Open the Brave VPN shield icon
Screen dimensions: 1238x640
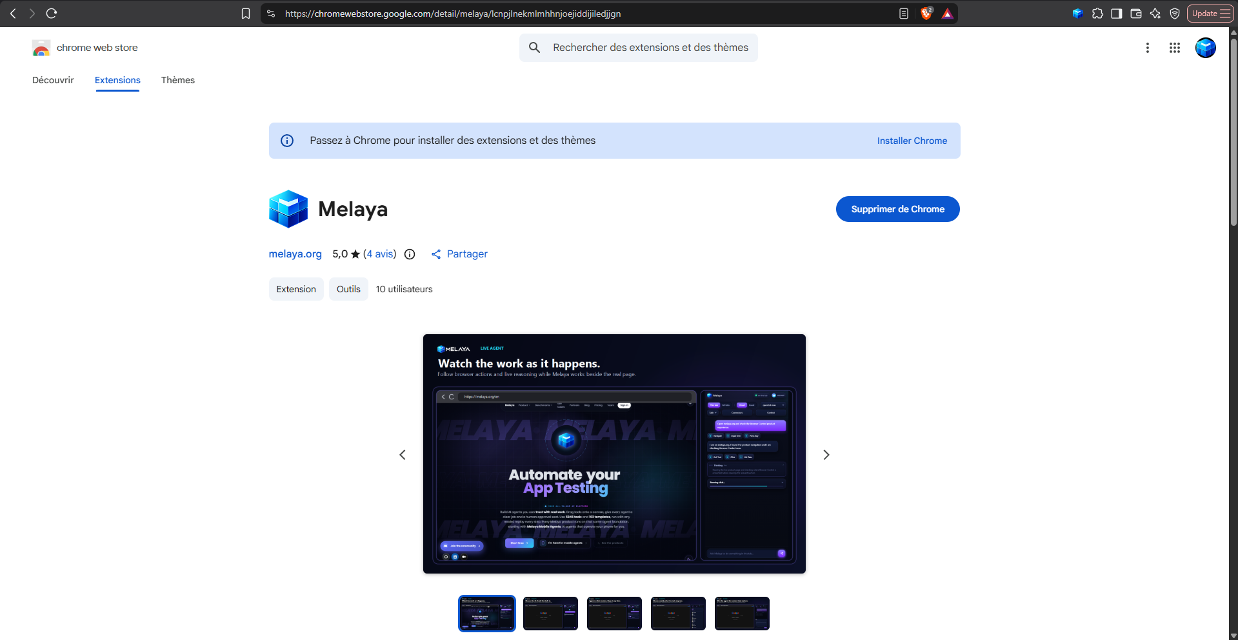click(1175, 14)
